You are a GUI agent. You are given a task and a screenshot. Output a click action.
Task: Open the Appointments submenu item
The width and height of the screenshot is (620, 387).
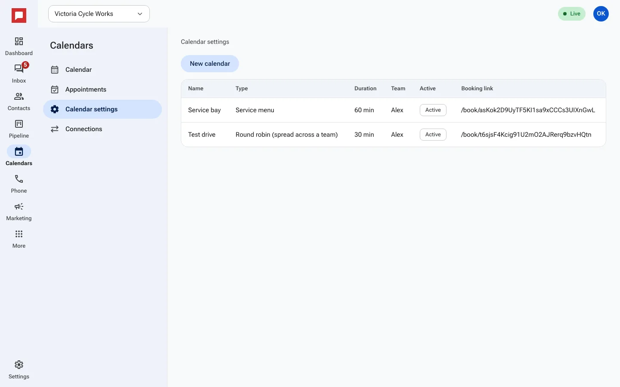102,89
